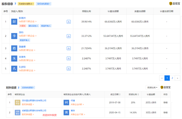View ta投资11家企业 link

pyautogui.click(x=27, y=36)
